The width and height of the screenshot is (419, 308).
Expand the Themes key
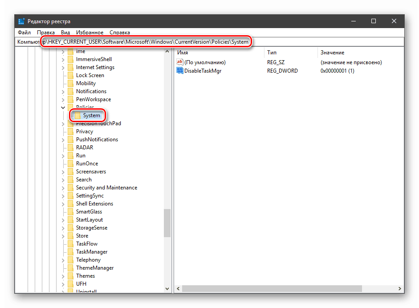(63, 276)
